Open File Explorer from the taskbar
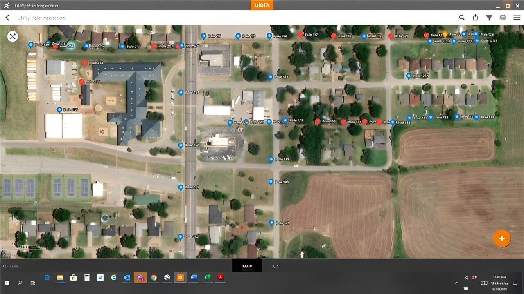The image size is (524, 294). [60, 278]
